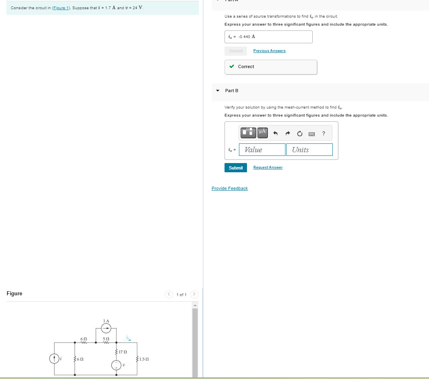Click the previous figure navigation arrow

(168, 294)
